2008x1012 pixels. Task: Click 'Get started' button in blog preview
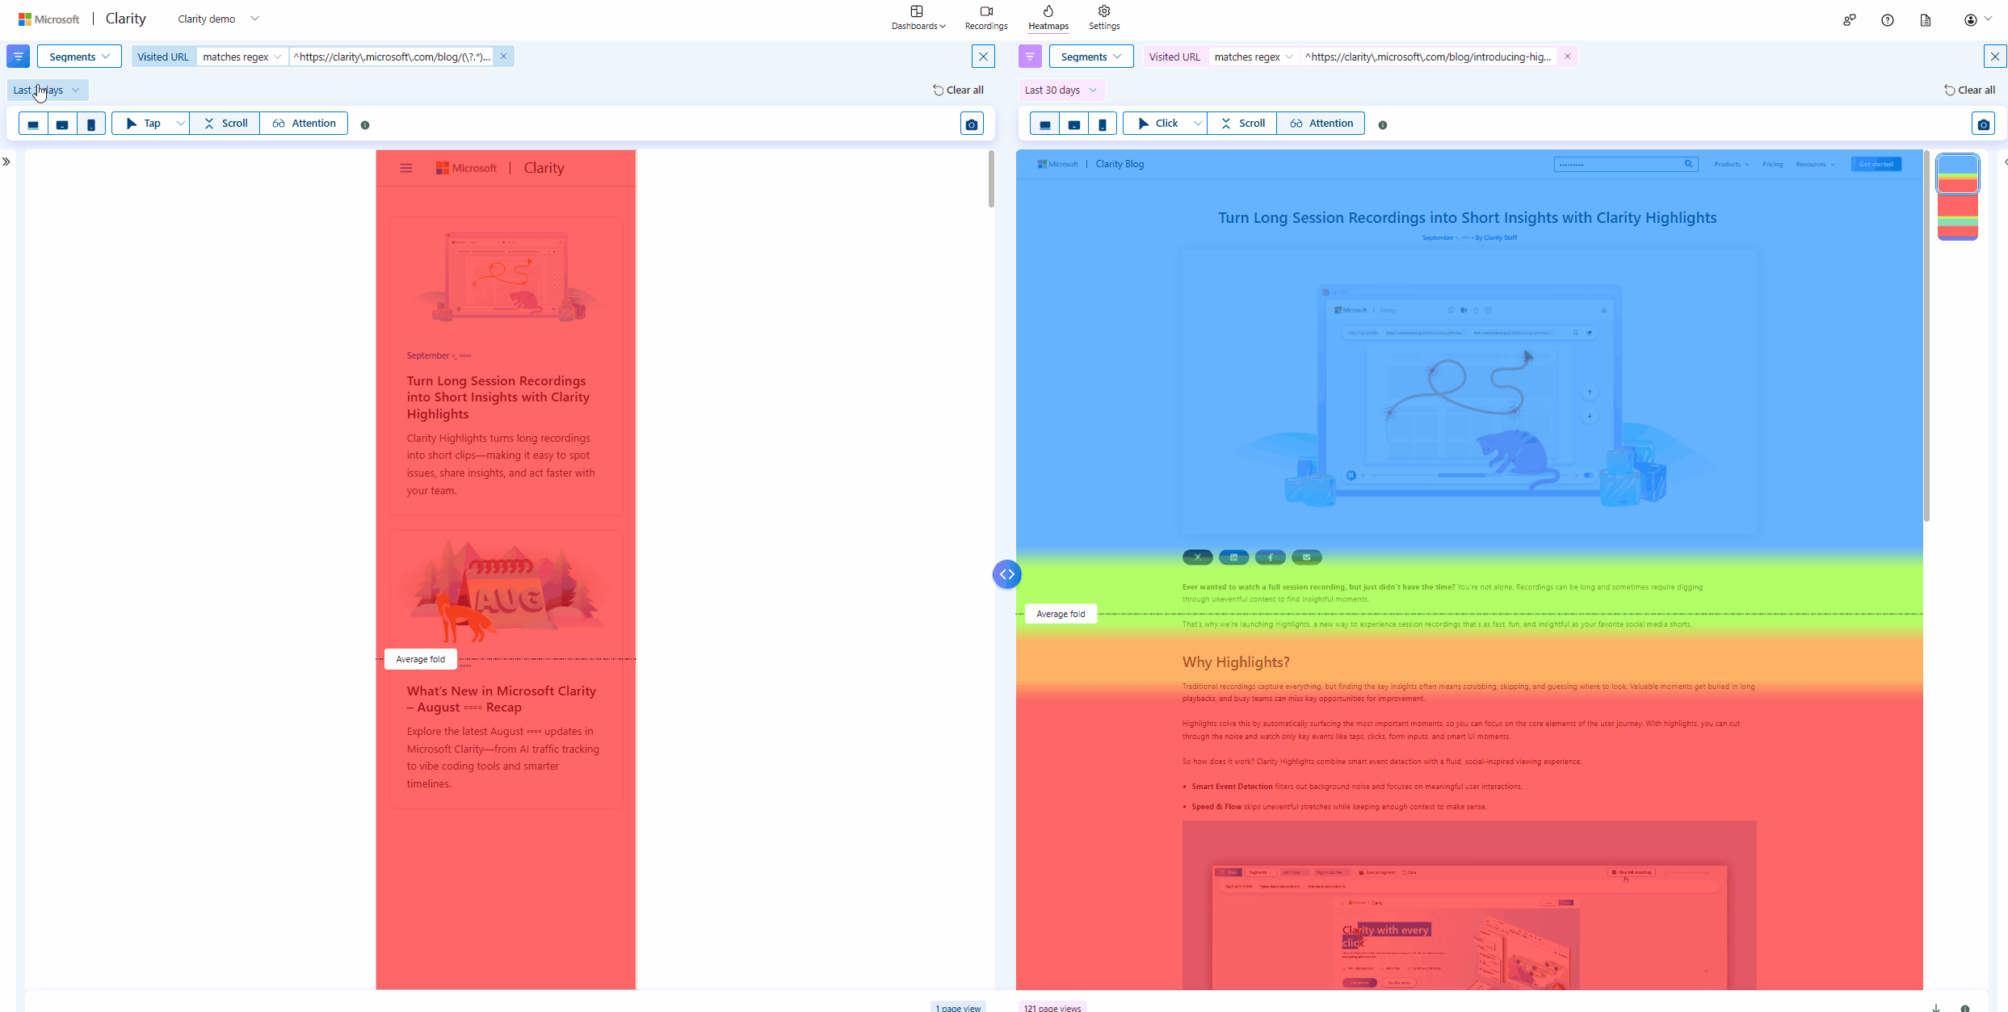(x=1876, y=164)
